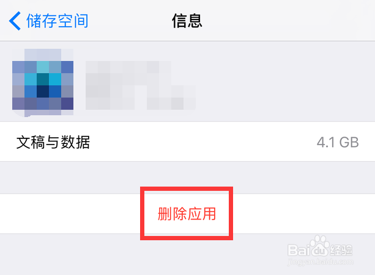Click the 经验 watermark characters
The width and height of the screenshot is (375, 275).
(x=341, y=250)
